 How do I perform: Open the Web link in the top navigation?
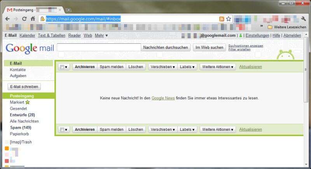coord(88,36)
